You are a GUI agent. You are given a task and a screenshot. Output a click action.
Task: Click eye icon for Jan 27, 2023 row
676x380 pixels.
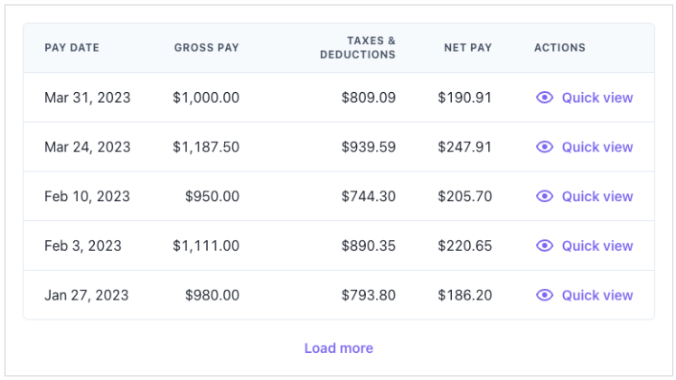[544, 295]
